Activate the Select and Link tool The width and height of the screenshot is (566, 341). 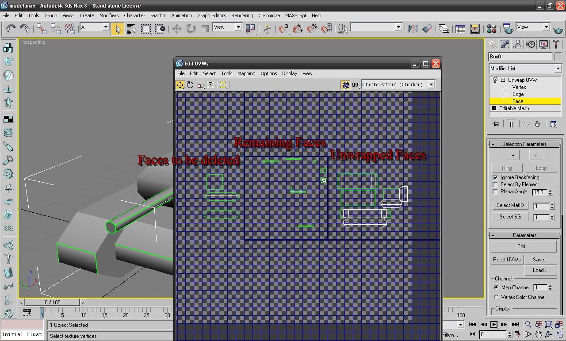(x=42, y=29)
